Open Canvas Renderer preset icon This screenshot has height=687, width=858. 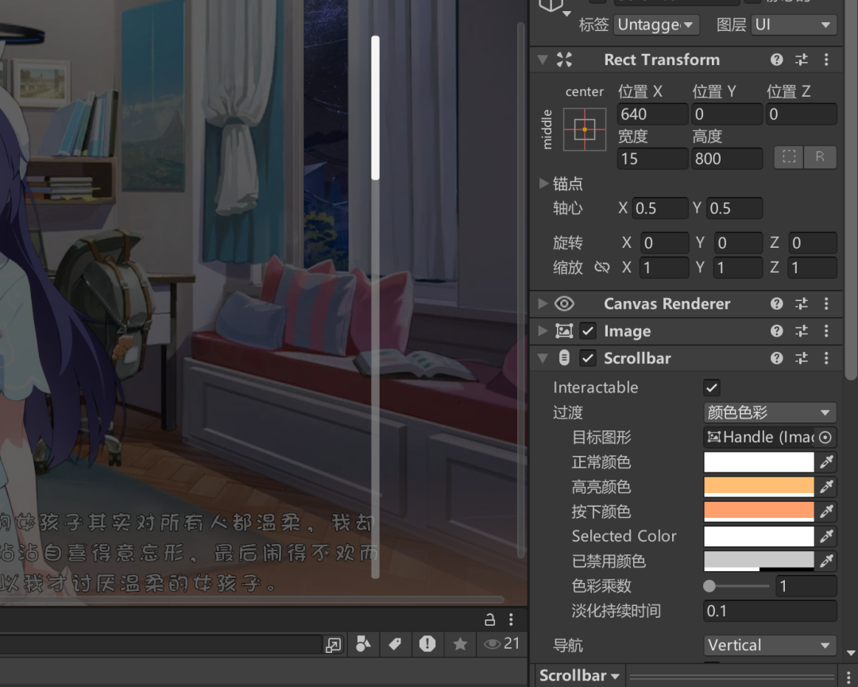click(x=801, y=303)
